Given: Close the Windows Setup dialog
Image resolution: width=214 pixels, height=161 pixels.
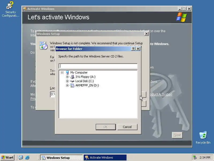Looking at the screenshot, I should coord(146,34).
